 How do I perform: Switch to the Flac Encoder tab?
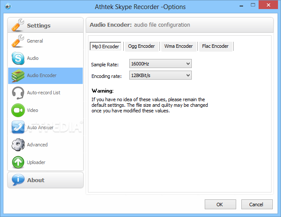215,46
